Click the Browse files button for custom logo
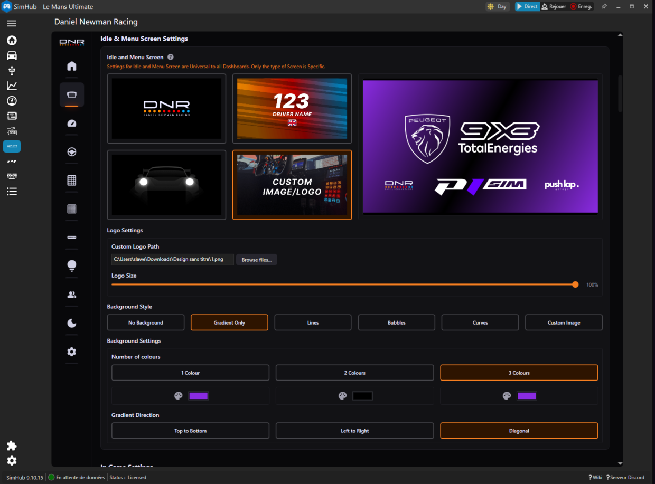 point(256,259)
